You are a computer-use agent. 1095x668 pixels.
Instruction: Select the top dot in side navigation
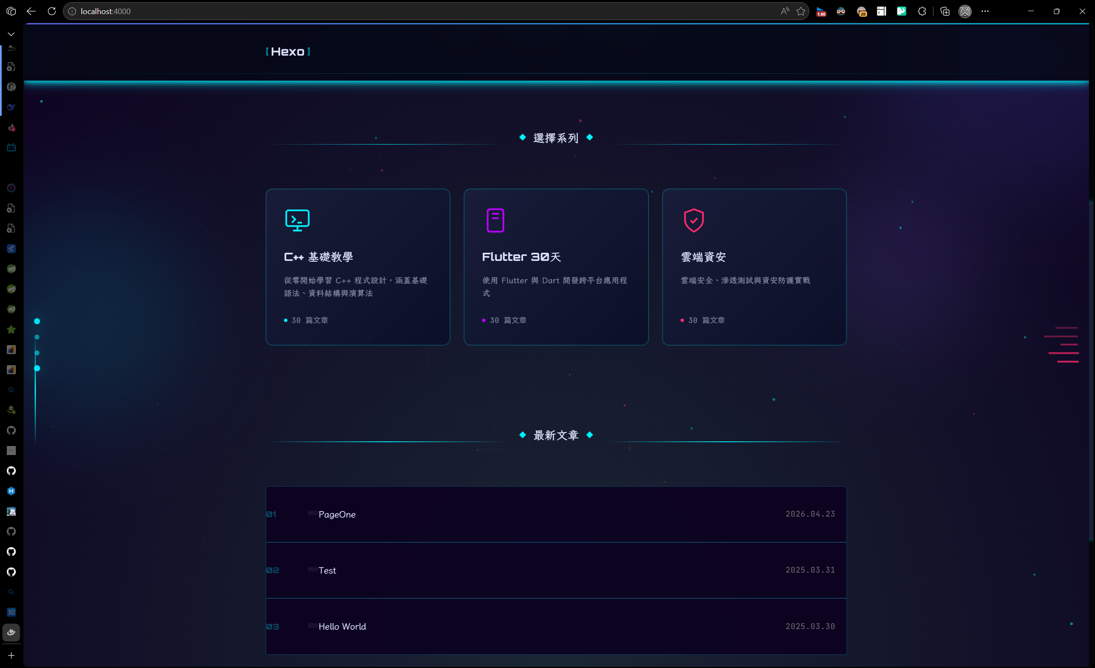pos(37,321)
